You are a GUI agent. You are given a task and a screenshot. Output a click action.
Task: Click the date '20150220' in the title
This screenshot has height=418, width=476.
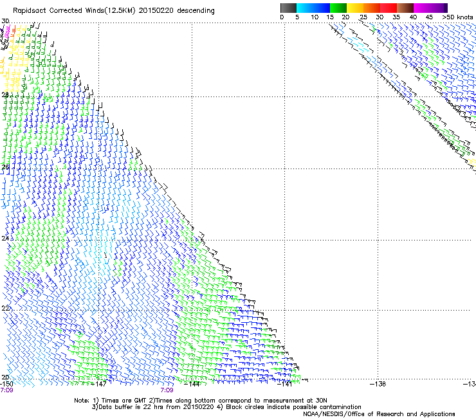[x=156, y=11]
